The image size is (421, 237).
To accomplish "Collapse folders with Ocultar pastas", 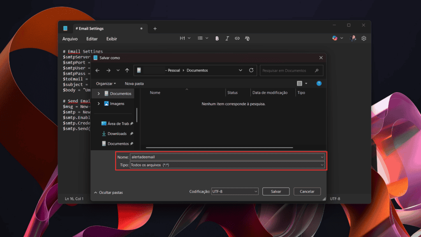I will (x=109, y=192).
